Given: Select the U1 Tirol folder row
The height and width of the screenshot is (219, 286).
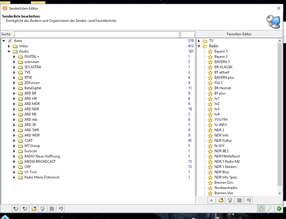Looking at the screenshot, I should pyautogui.click(x=30, y=172).
